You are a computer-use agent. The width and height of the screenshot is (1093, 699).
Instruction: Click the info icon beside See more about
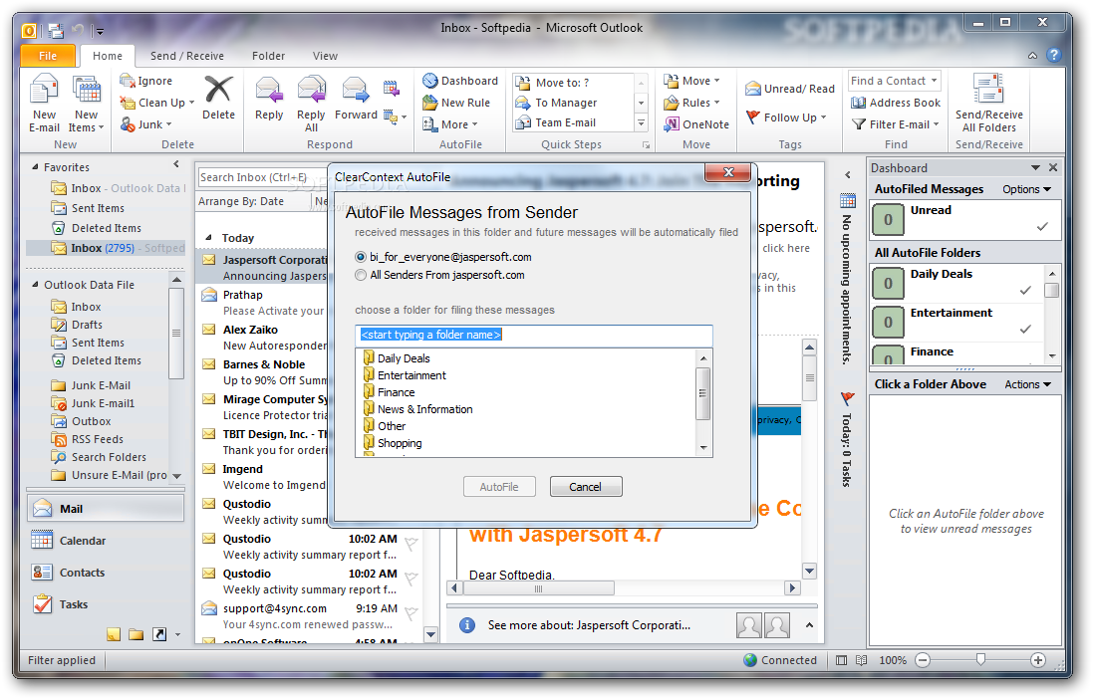467,625
